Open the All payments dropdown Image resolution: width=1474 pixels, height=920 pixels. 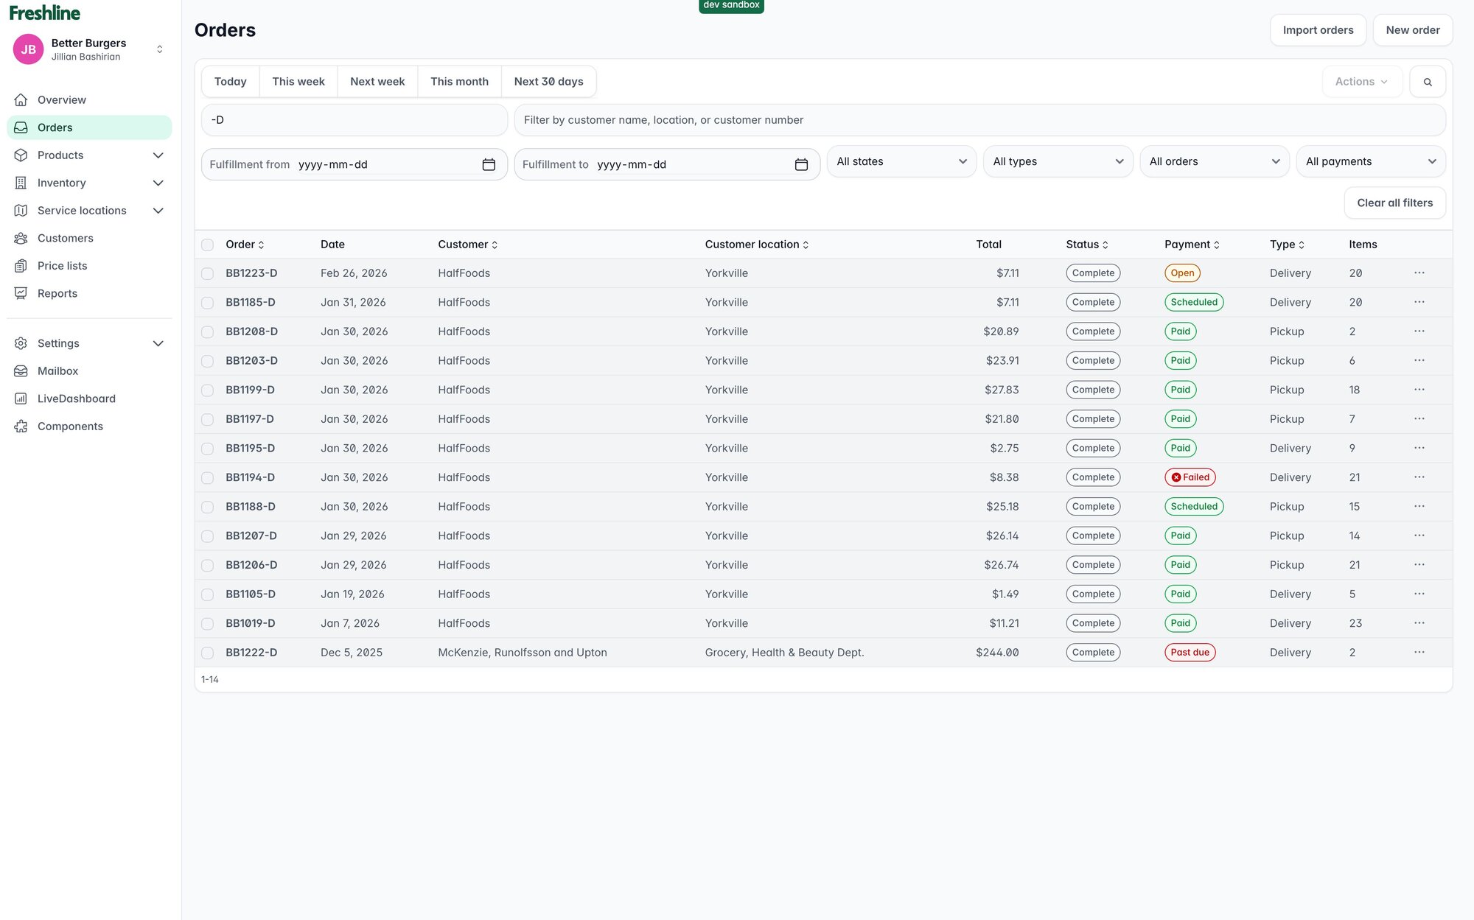point(1370,161)
